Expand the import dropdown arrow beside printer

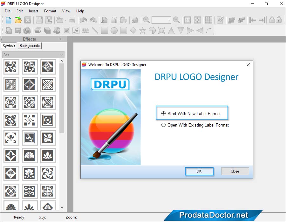point(65,20)
